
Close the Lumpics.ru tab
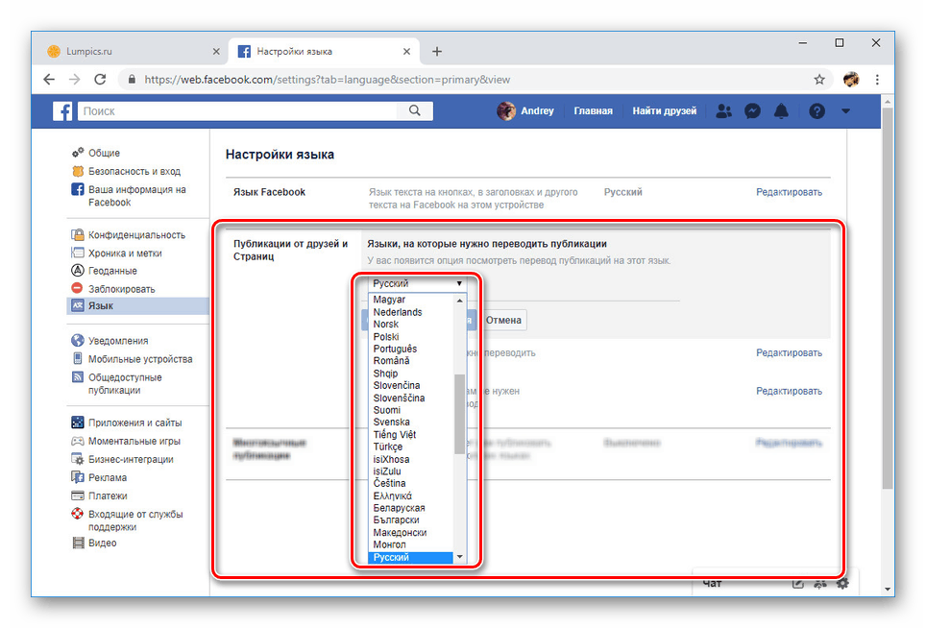coord(216,51)
